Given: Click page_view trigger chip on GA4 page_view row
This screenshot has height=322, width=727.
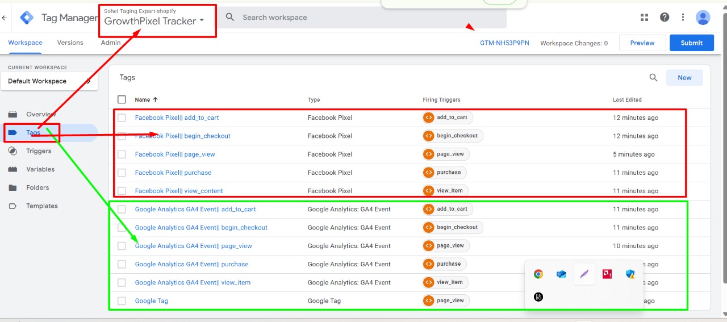Looking at the screenshot, I should click(446, 245).
